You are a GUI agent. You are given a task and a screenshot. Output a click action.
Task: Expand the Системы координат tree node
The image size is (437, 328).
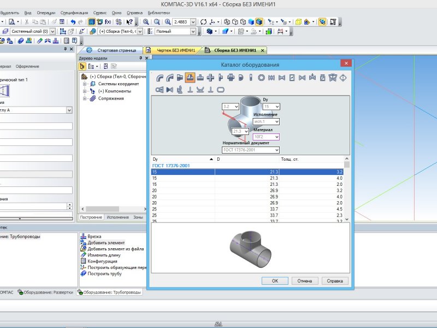pos(85,84)
